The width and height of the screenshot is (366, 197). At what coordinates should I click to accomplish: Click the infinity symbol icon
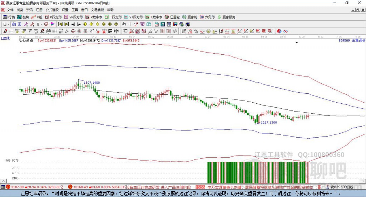(286, 31)
